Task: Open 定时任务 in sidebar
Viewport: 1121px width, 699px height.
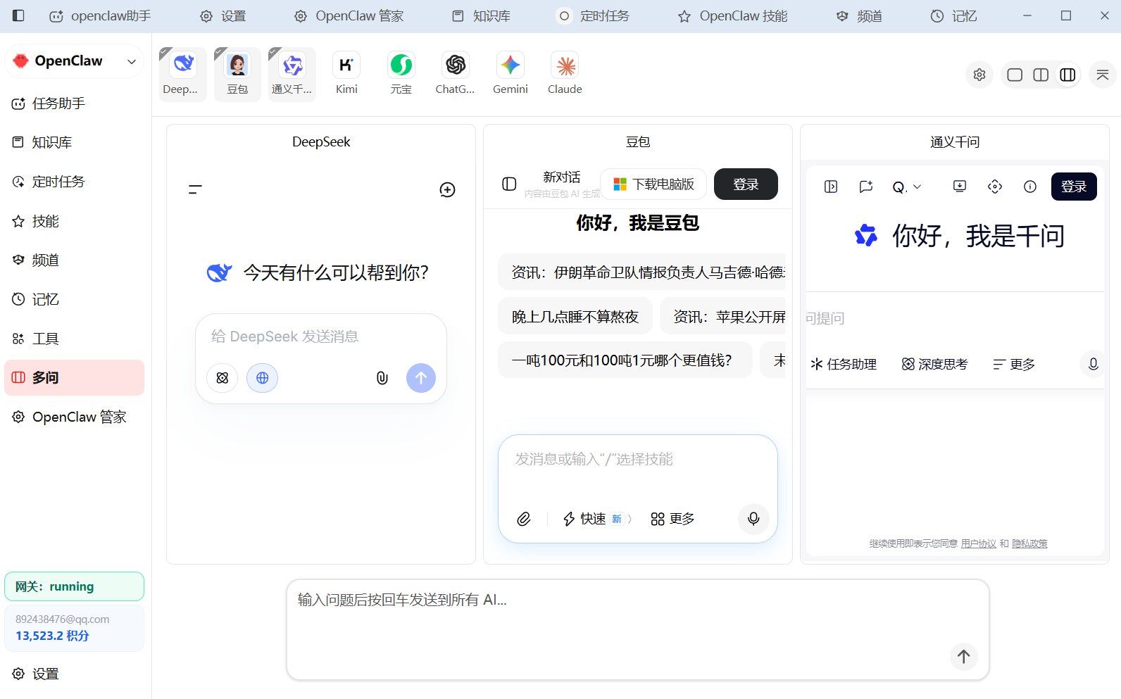Action: (74, 182)
